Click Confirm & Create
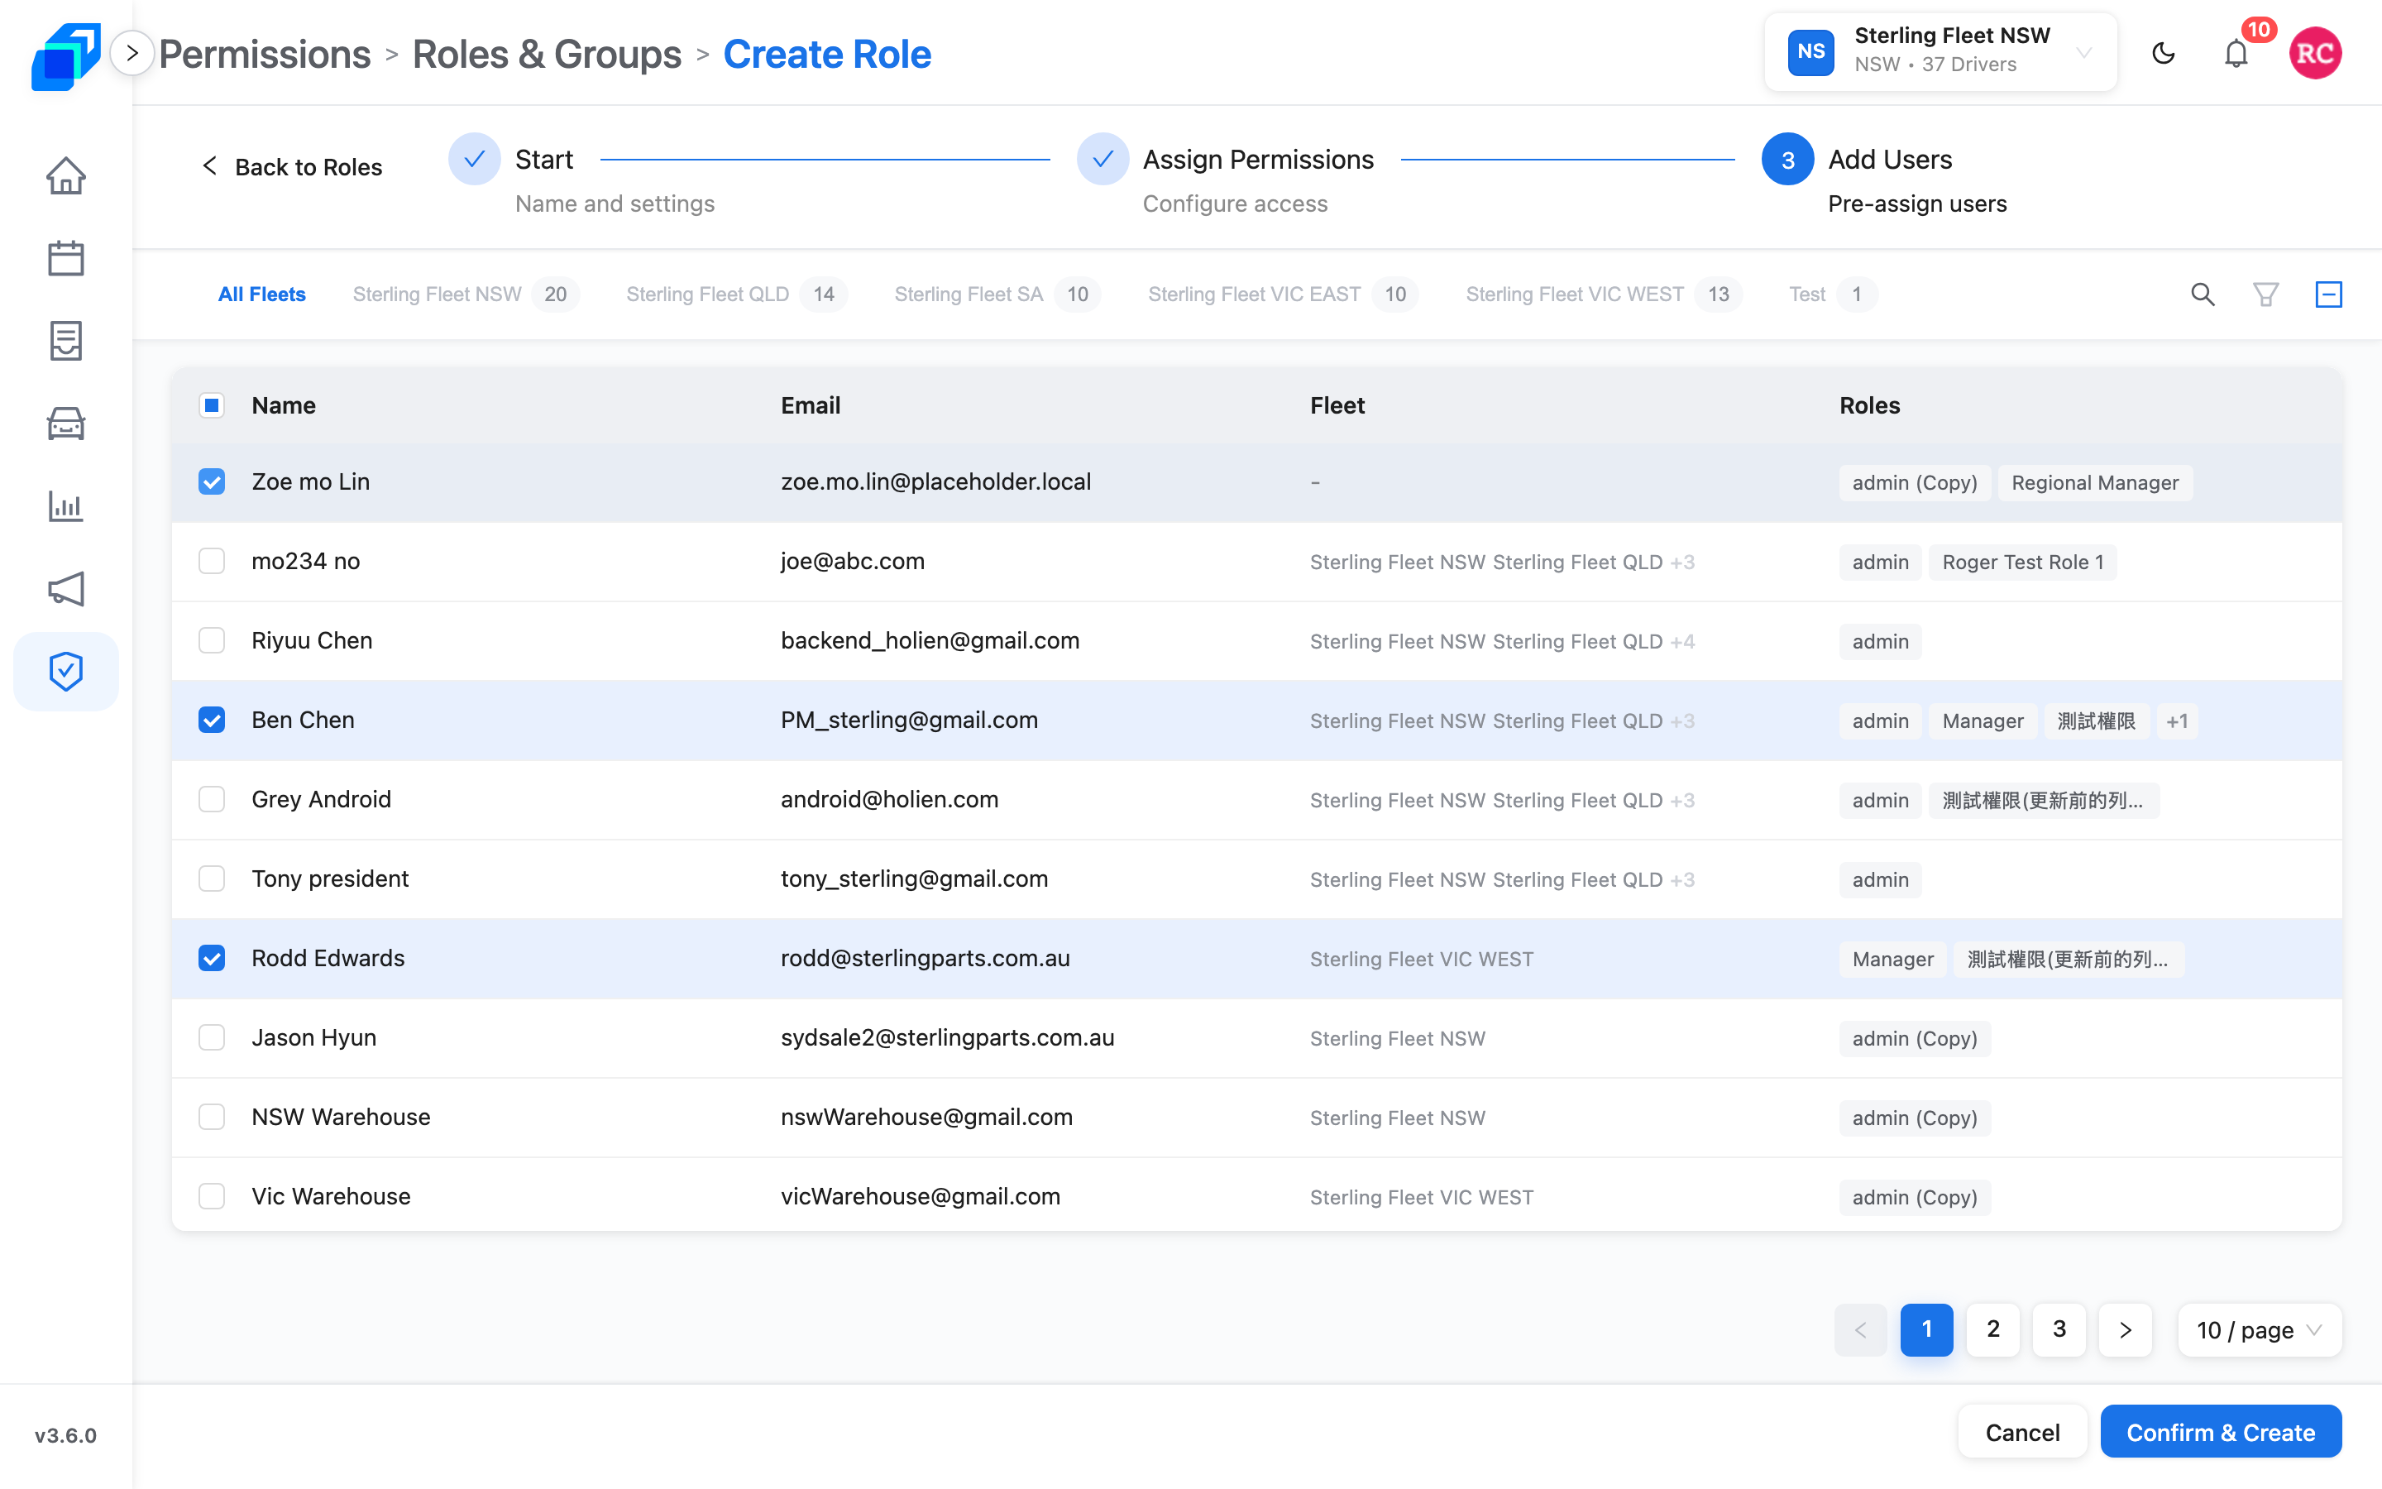Screen dimensions: 2382x1489 pyautogui.click(x=2221, y=1433)
